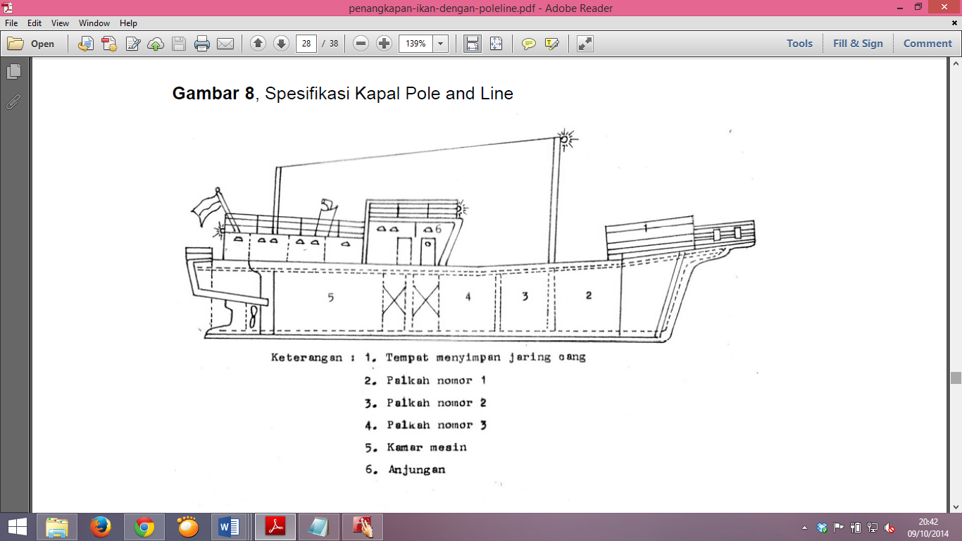Click the Save file floppy icon
The height and width of the screenshot is (541, 962).
click(179, 44)
